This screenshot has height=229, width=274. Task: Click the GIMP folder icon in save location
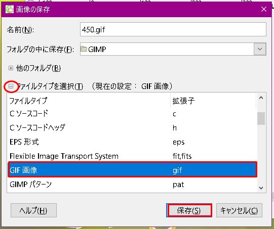click(x=84, y=49)
